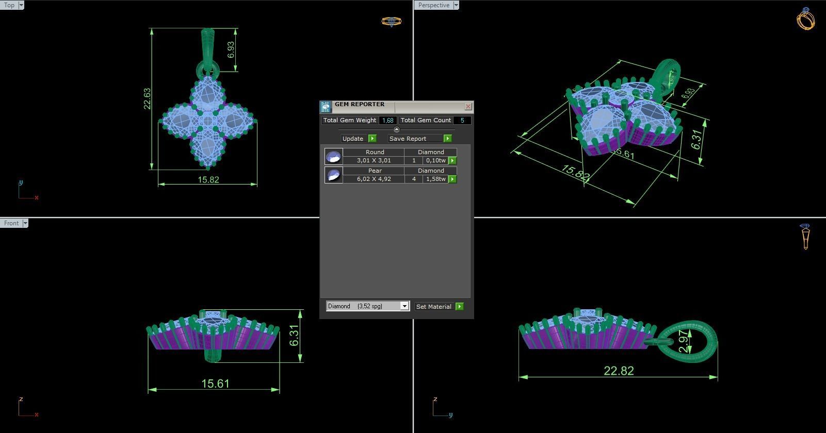Screen dimensions: 826x433
Task: Click the Update button
Action: tap(354, 139)
